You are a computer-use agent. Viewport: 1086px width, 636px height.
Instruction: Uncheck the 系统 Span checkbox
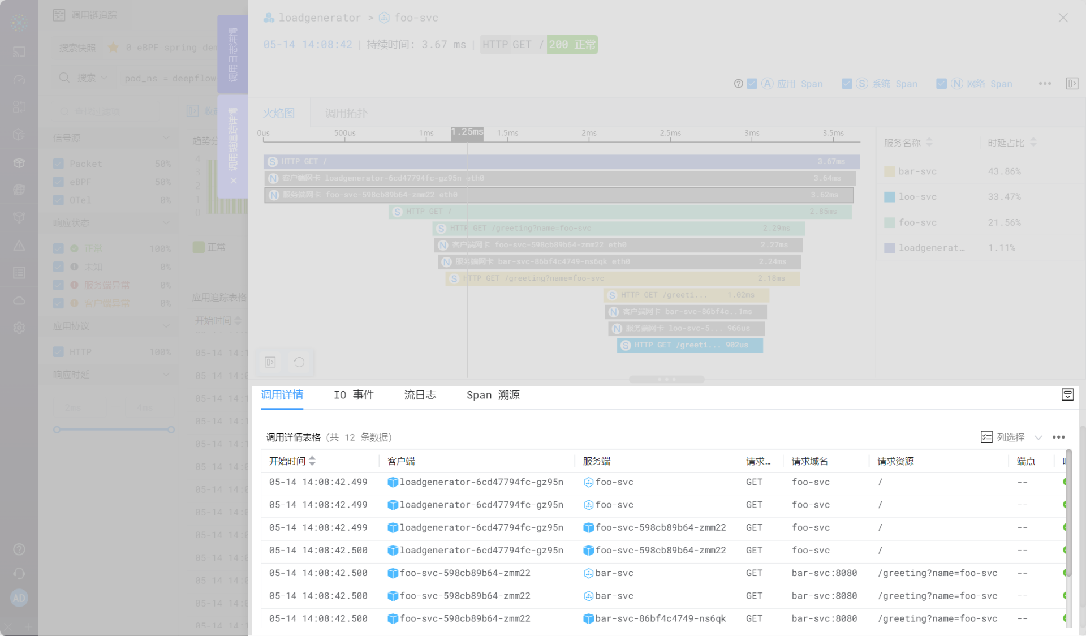click(x=847, y=84)
